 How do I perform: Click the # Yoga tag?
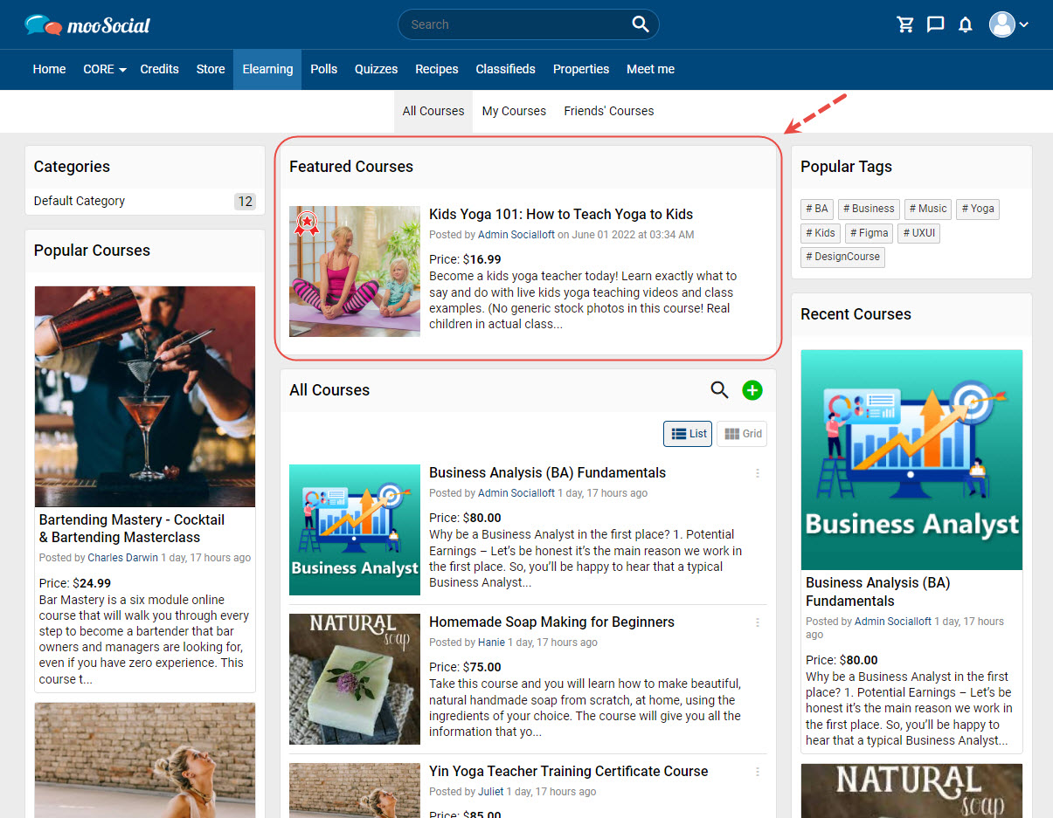coord(978,209)
